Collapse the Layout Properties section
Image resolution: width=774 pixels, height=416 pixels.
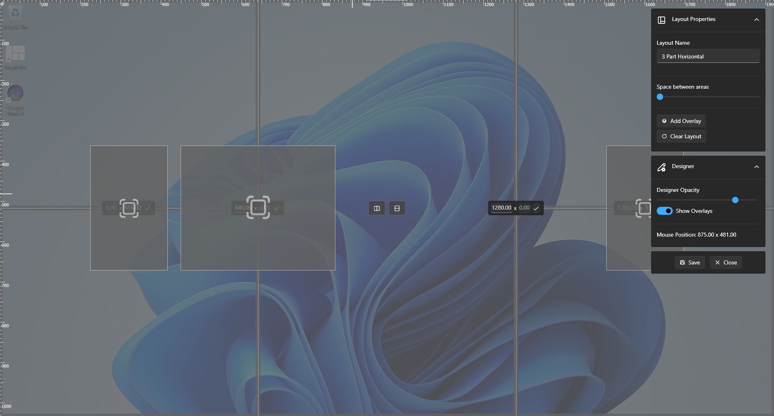[x=756, y=20]
